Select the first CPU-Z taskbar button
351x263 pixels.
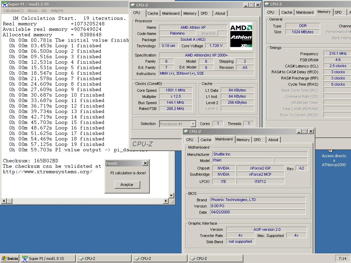pos(104,259)
